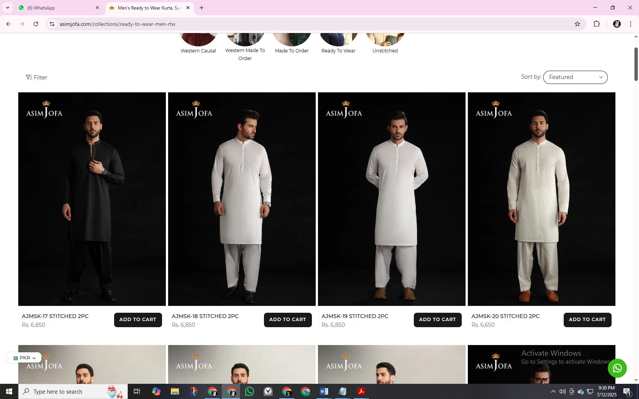This screenshot has height=399, width=639.
Task: Open WhatsApp chat floating button
Action: click(617, 368)
